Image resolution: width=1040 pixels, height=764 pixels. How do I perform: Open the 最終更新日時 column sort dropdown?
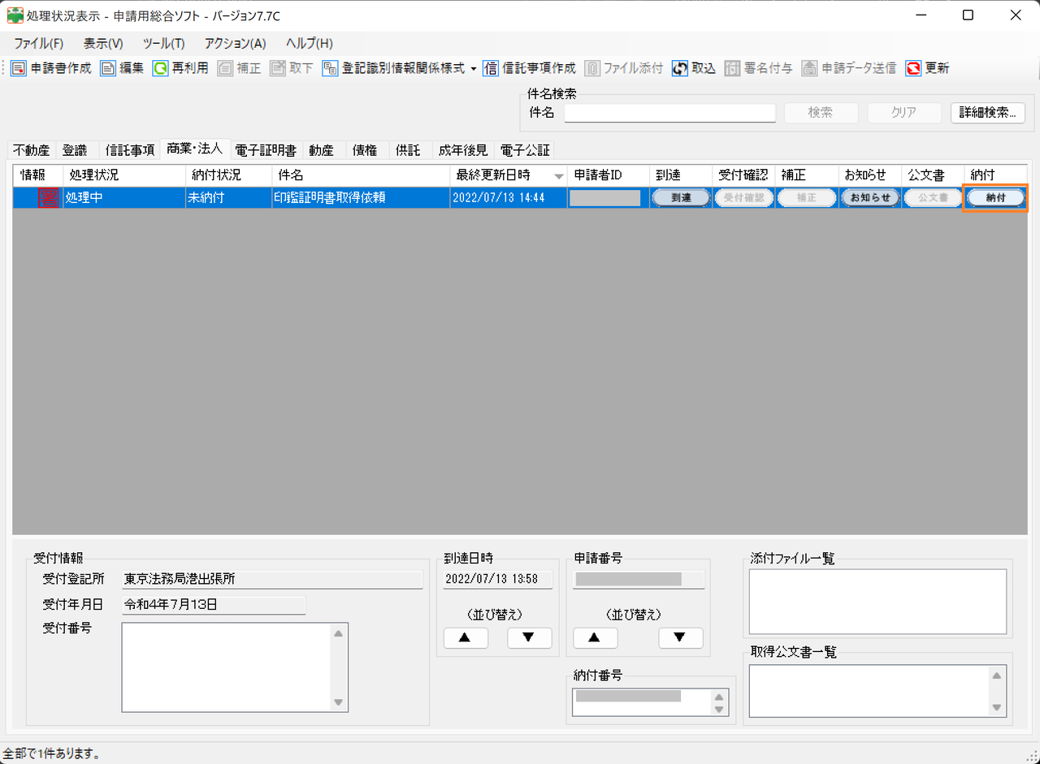(558, 175)
